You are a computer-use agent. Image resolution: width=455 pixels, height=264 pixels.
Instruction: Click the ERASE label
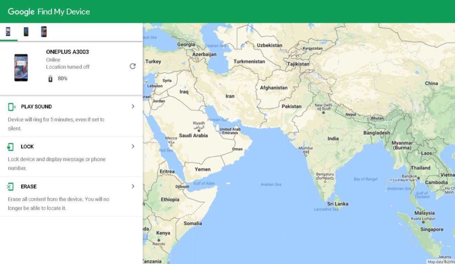29,187
